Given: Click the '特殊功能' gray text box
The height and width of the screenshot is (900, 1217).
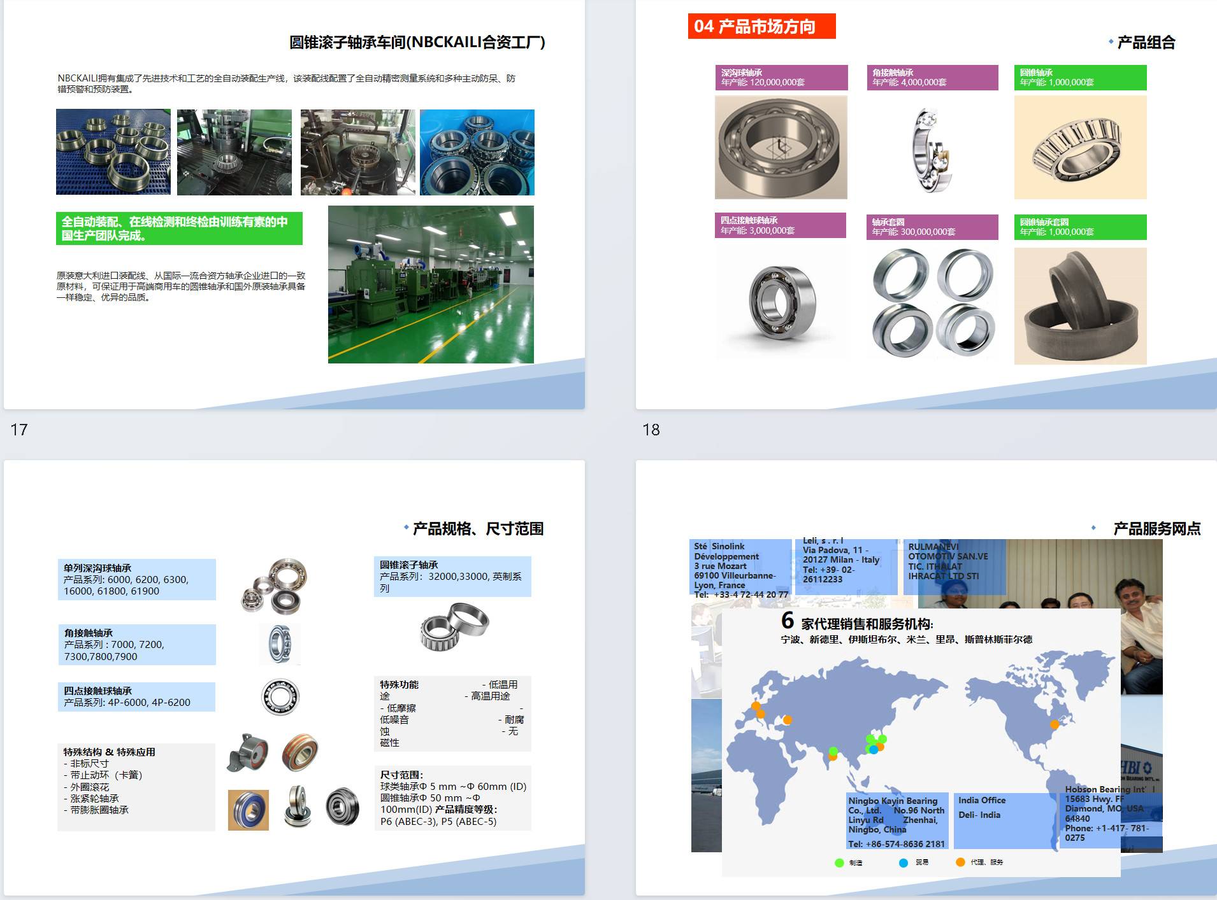Looking at the screenshot, I should coord(452,714).
